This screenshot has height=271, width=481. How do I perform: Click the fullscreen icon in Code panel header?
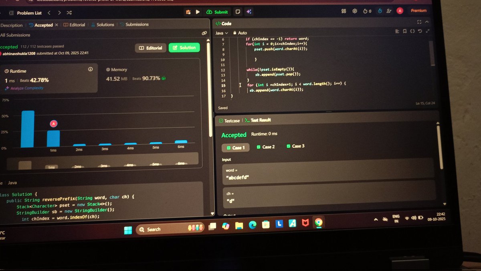419,22
